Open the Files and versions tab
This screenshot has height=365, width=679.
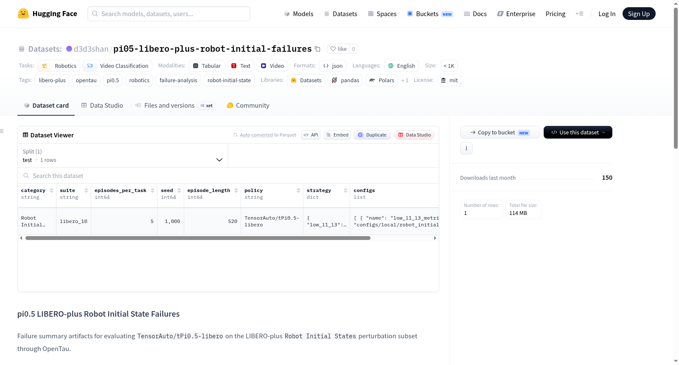pos(175,105)
